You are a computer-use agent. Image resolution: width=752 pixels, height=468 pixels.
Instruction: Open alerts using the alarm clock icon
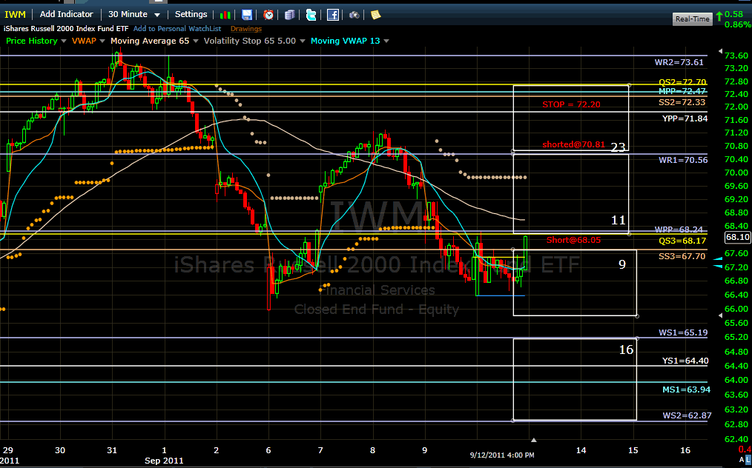pyautogui.click(x=268, y=15)
